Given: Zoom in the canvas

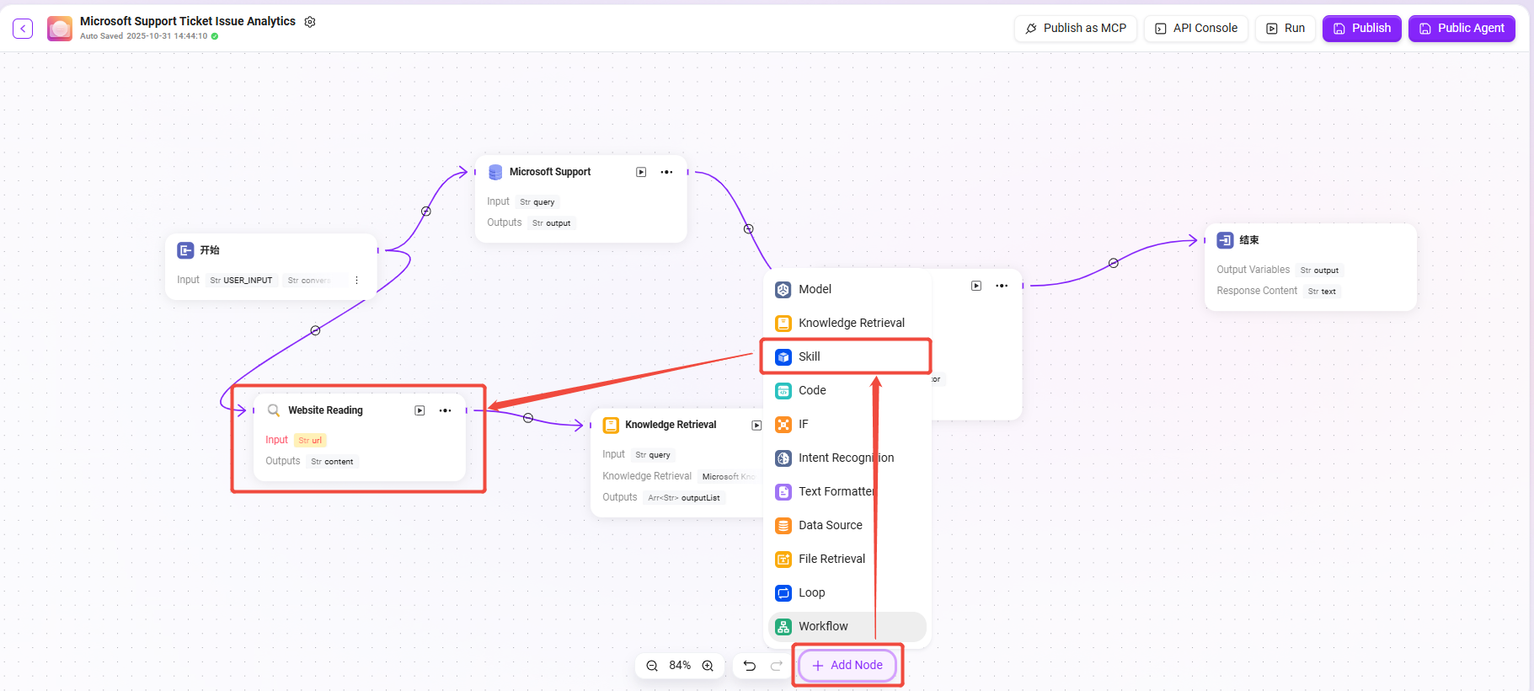Looking at the screenshot, I should click(708, 666).
